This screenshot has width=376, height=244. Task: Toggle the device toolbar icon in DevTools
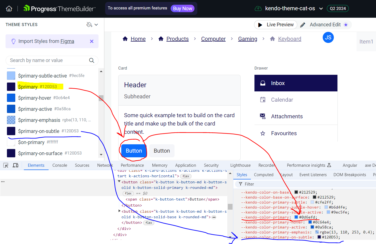click(x=16, y=165)
